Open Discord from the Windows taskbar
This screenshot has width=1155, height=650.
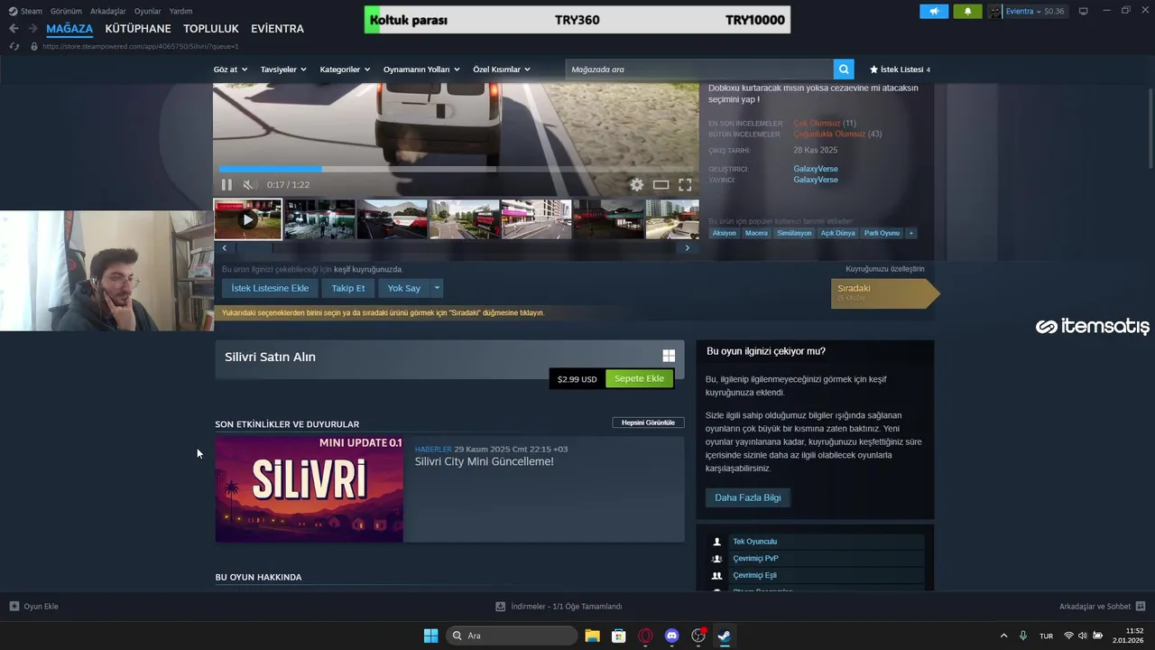(x=671, y=636)
